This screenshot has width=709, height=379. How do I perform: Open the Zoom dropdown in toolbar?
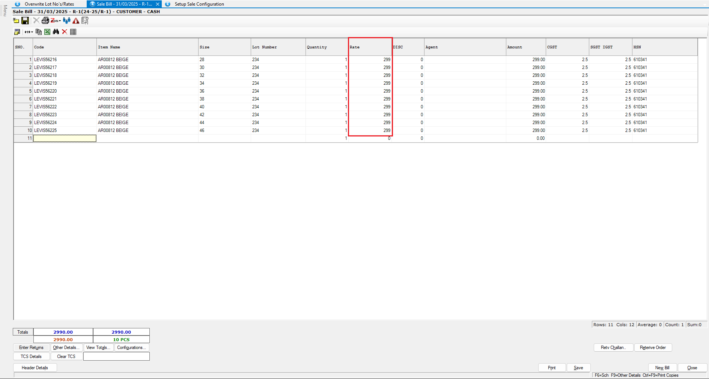point(56,21)
